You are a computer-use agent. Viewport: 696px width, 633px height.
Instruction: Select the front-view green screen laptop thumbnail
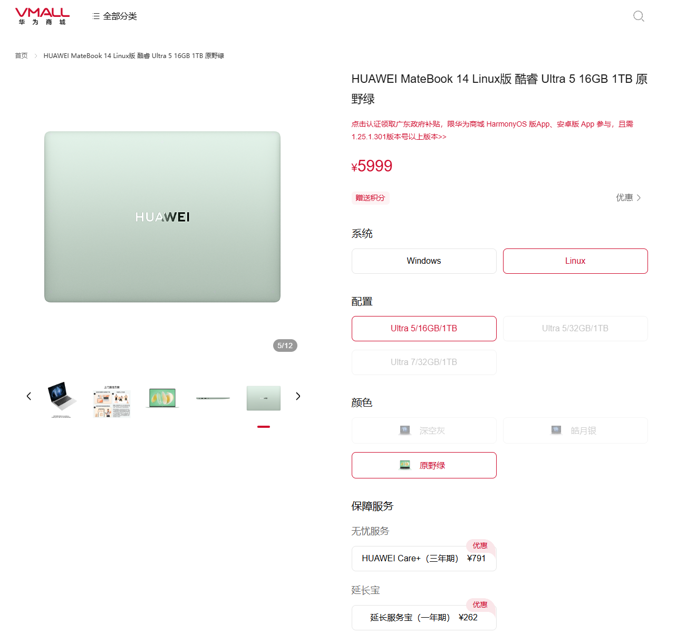(x=162, y=398)
